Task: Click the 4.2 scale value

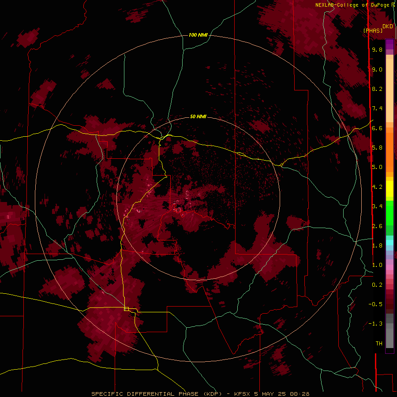Action: point(377,187)
